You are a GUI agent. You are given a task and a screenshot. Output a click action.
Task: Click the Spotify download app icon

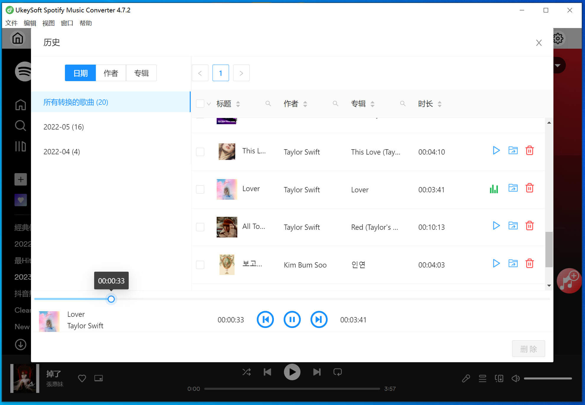pyautogui.click(x=21, y=344)
